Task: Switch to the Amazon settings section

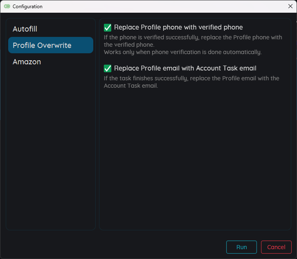Action: tap(27, 62)
